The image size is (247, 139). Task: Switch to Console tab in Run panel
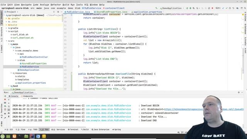[14, 96]
